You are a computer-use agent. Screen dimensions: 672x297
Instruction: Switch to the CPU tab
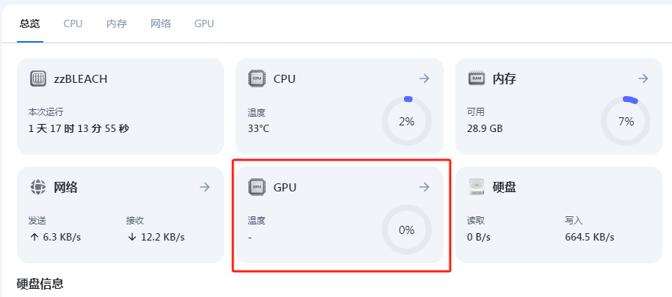73,23
